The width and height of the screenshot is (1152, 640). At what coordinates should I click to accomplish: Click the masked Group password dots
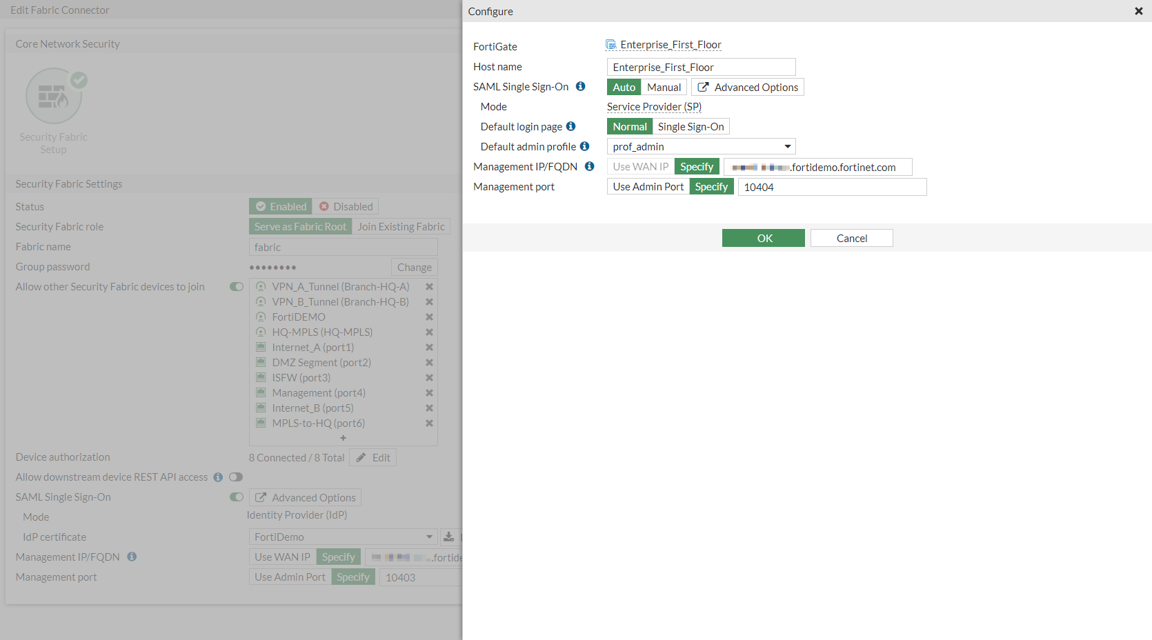(272, 268)
